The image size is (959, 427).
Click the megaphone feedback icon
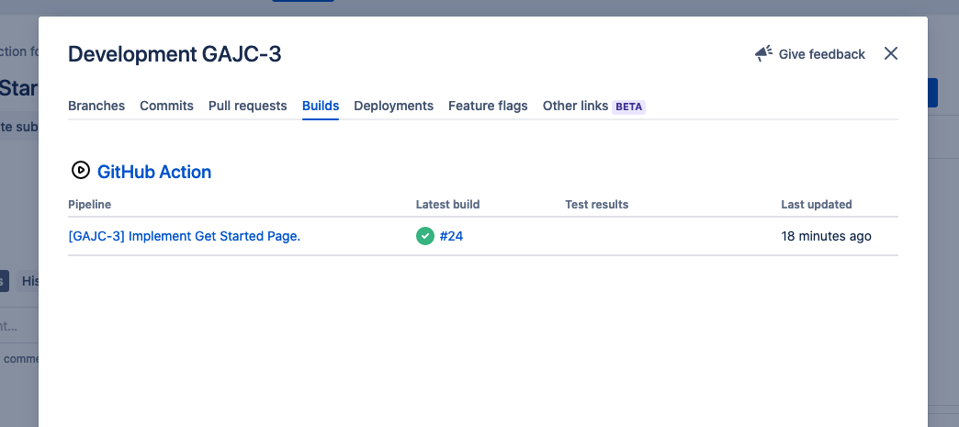tap(763, 54)
